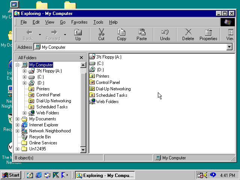Open Properties from the toolbar
The width and height of the screenshot is (240, 180).
point(208,35)
